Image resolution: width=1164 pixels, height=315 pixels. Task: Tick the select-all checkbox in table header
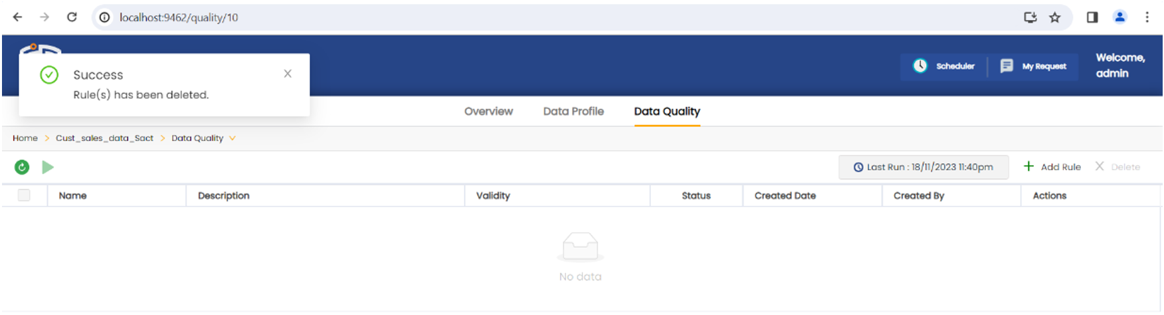(24, 195)
